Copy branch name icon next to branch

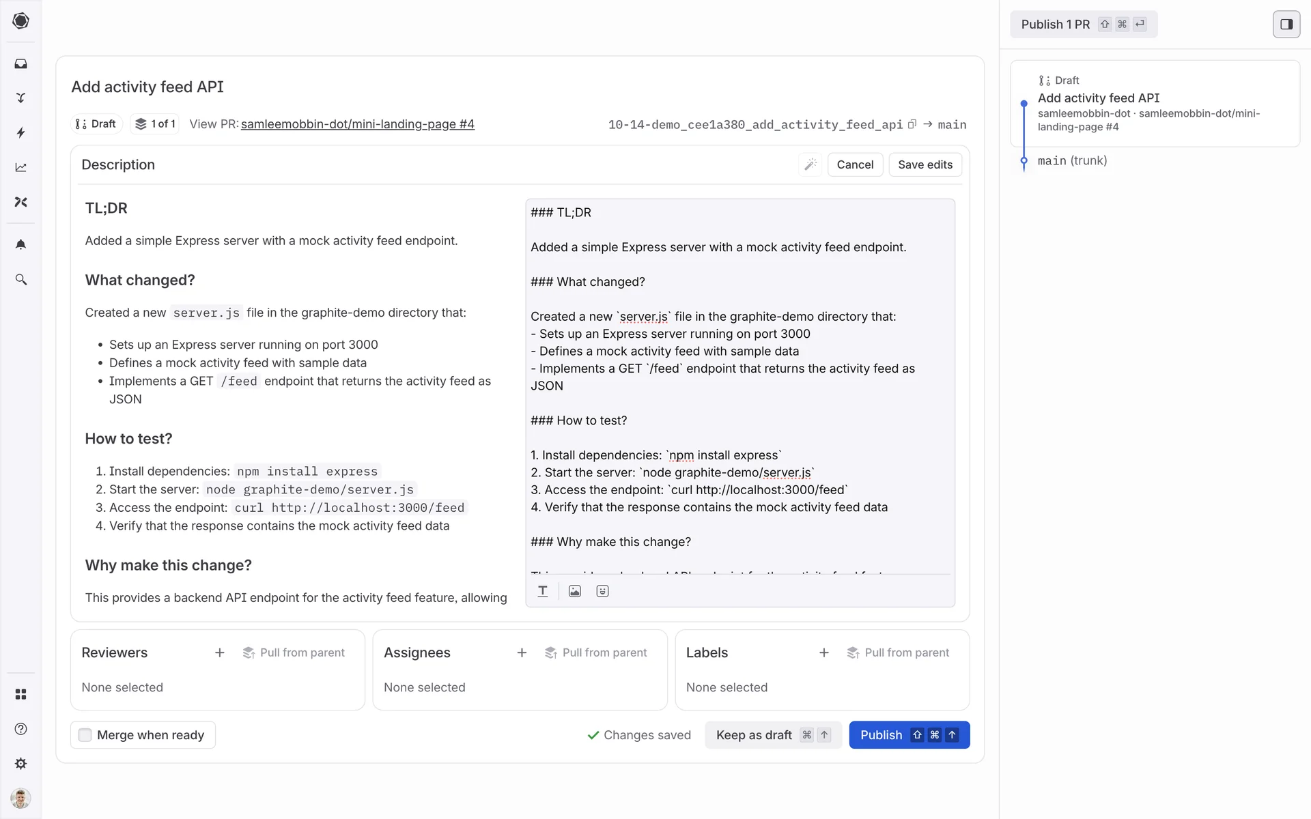[x=912, y=124]
